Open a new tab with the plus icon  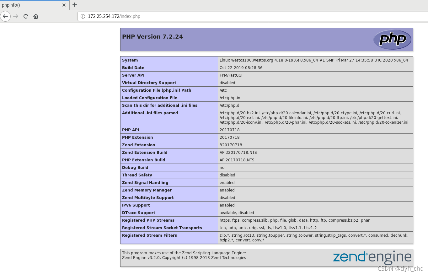pos(75,5)
